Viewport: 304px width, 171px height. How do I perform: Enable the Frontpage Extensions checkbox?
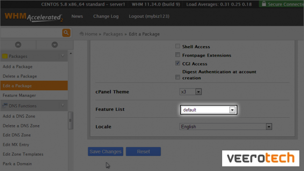click(178, 55)
